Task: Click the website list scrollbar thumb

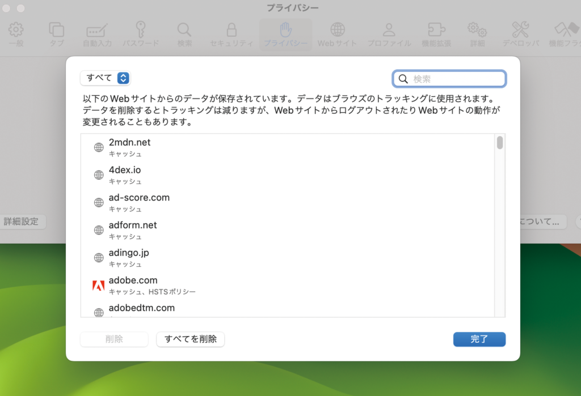Action: [500, 143]
